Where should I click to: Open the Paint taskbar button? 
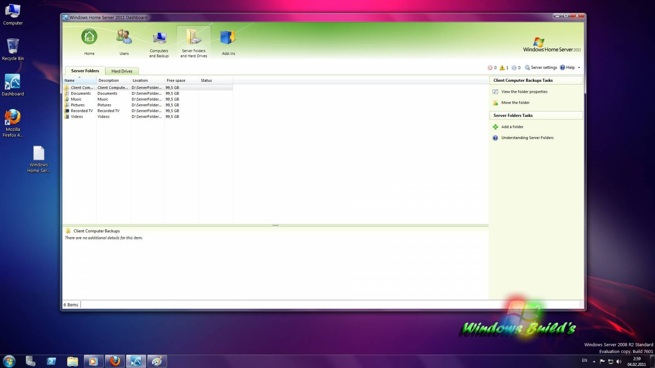pos(157,361)
